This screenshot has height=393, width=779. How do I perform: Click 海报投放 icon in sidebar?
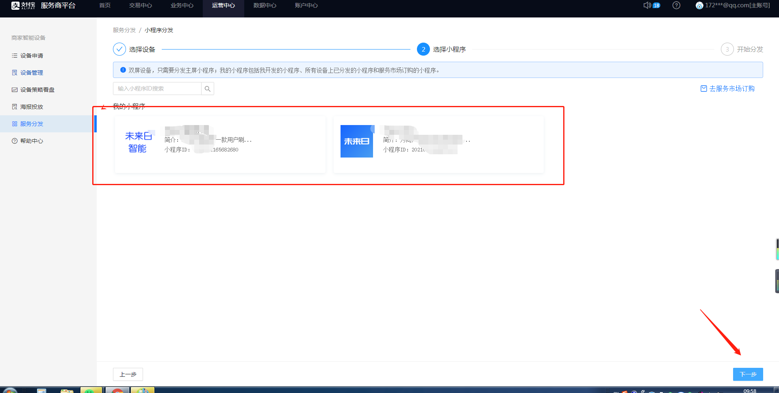pyautogui.click(x=15, y=107)
